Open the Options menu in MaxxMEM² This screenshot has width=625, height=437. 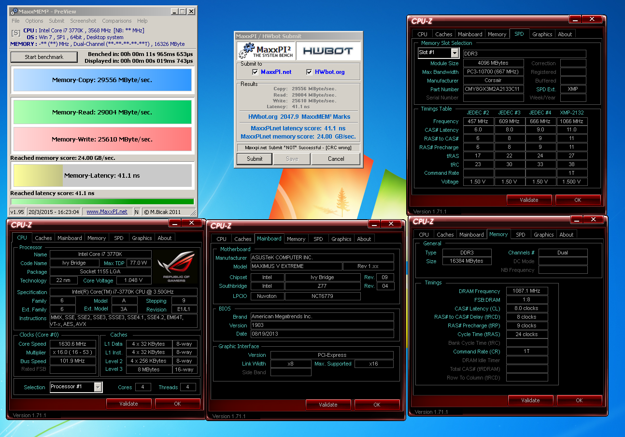click(x=34, y=21)
